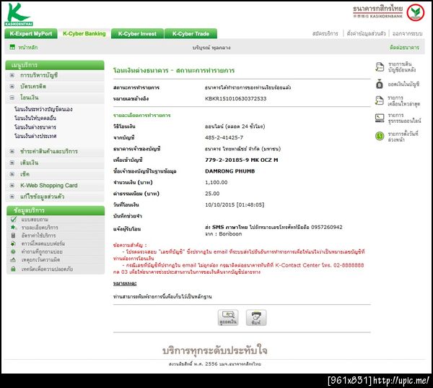Click destination account 779-2-20185-9 MK OCZ M
The height and width of the screenshot is (388, 433).
[x=241, y=160]
